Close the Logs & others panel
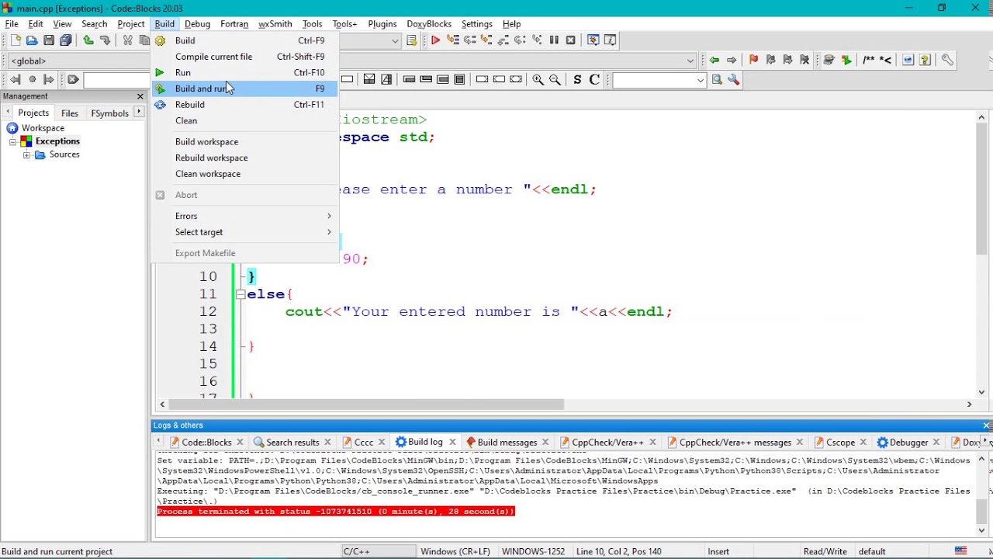This screenshot has width=993, height=559. [987, 425]
